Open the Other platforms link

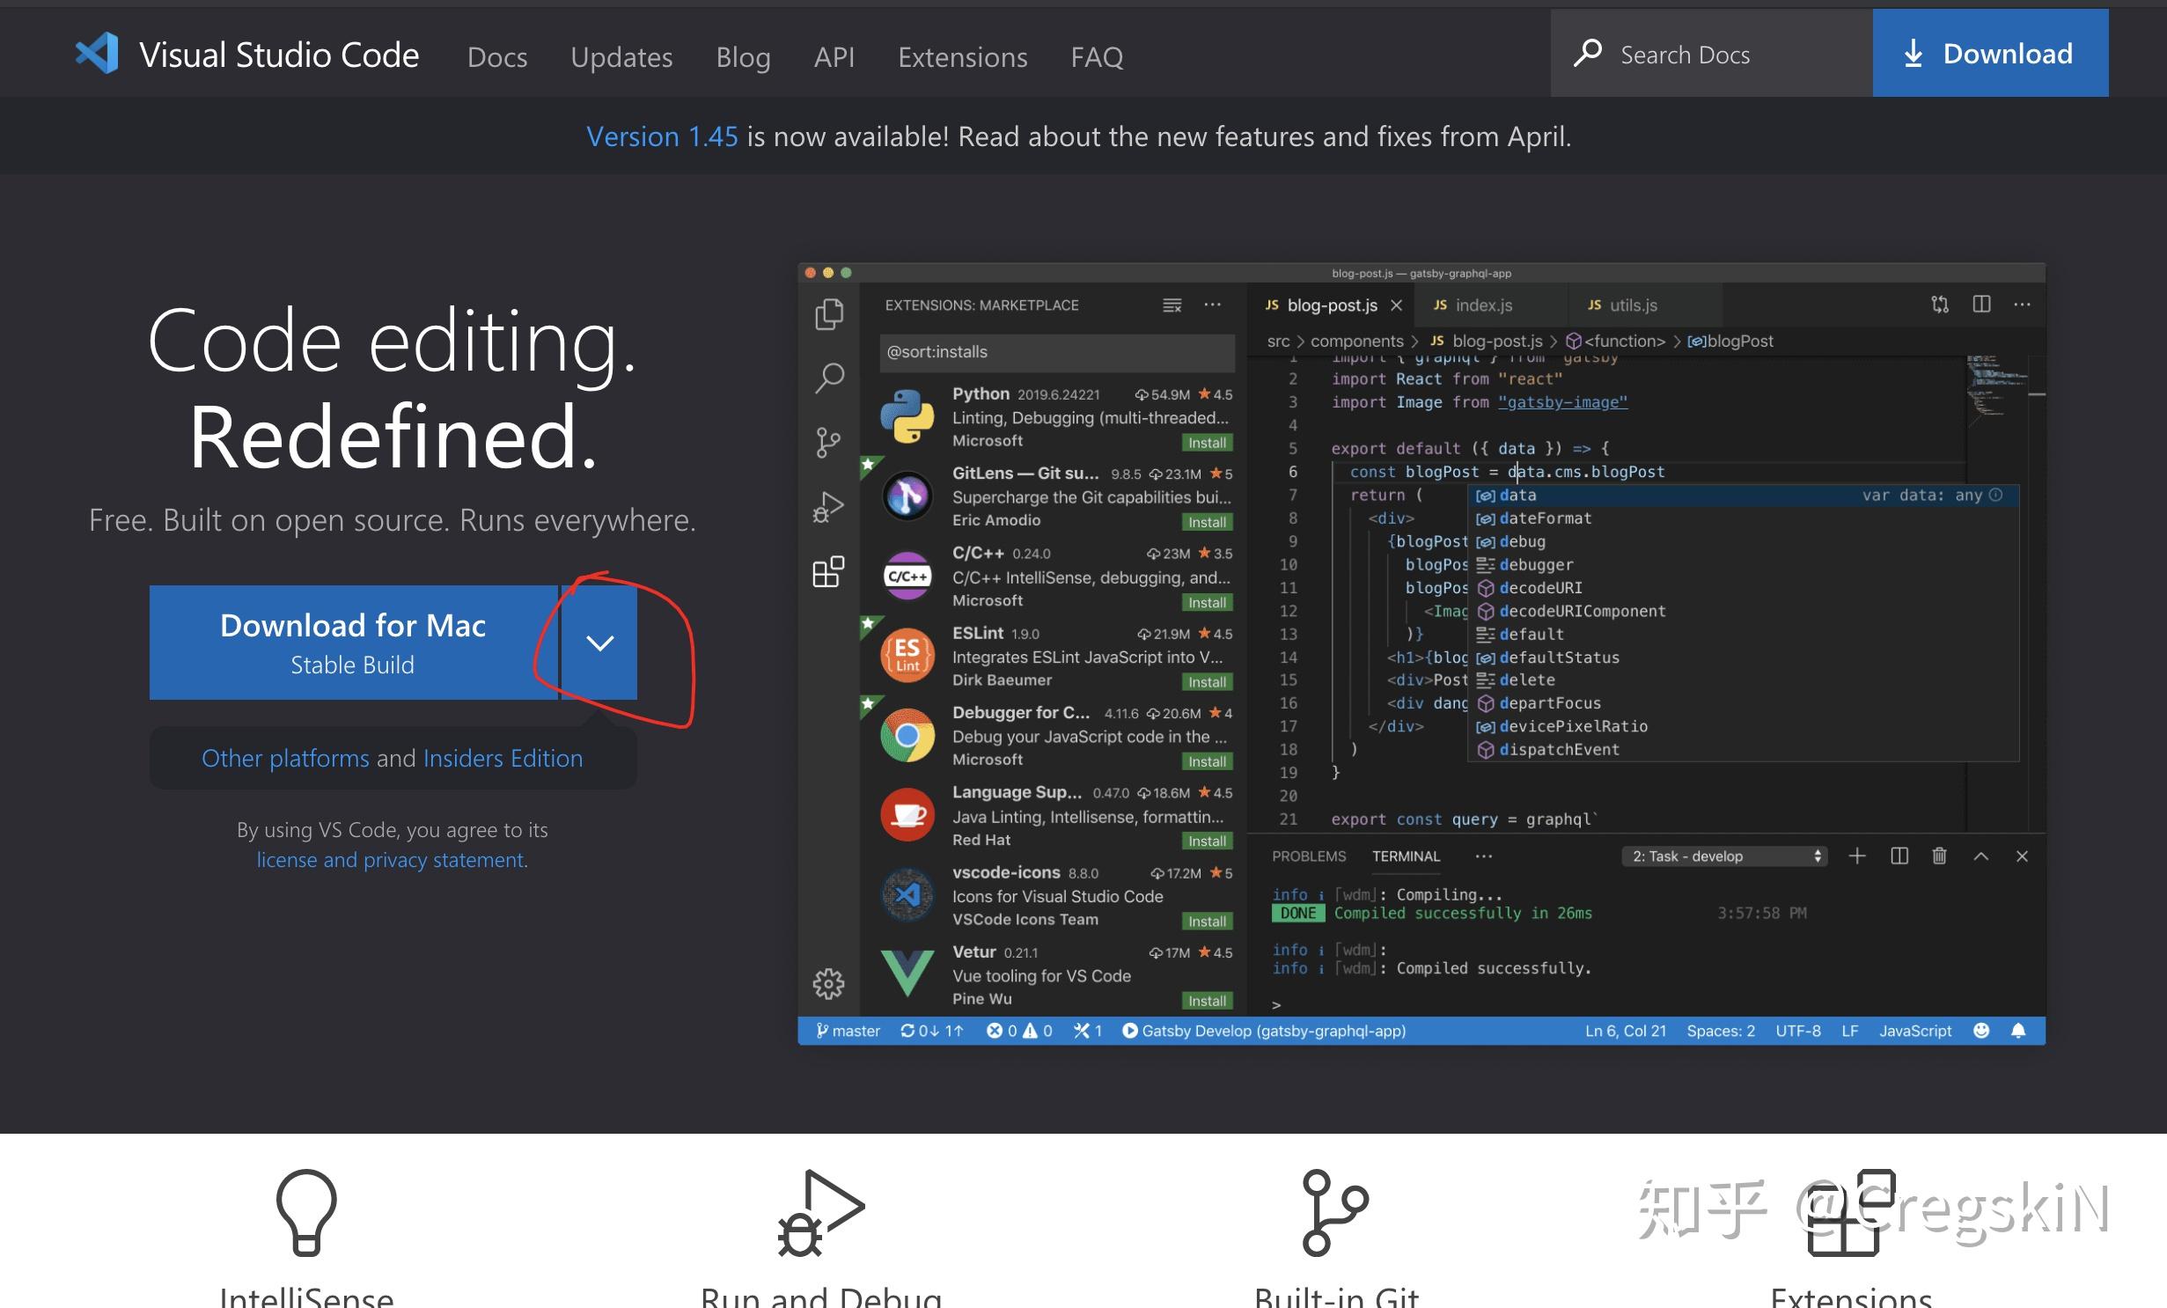tap(285, 758)
